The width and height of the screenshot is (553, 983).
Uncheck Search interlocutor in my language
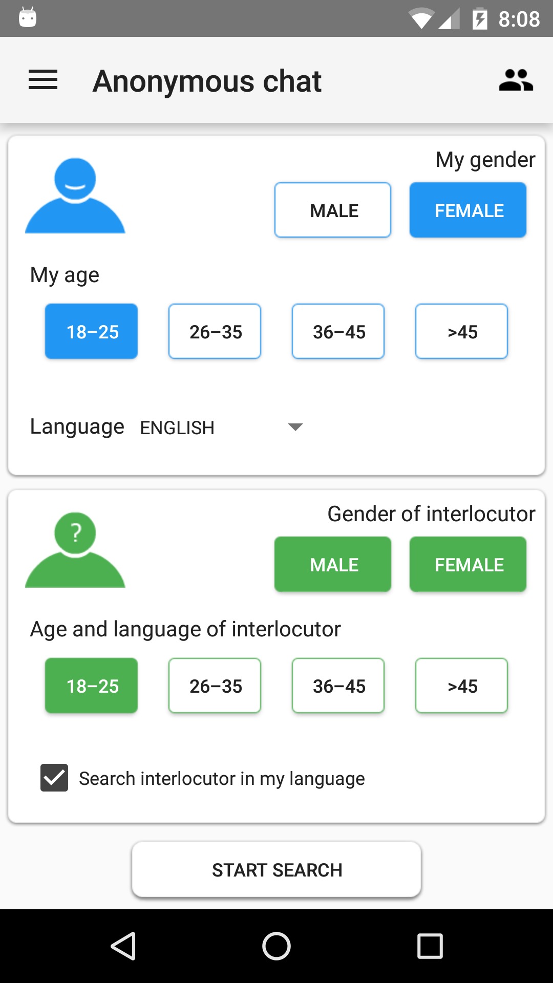[54, 778]
